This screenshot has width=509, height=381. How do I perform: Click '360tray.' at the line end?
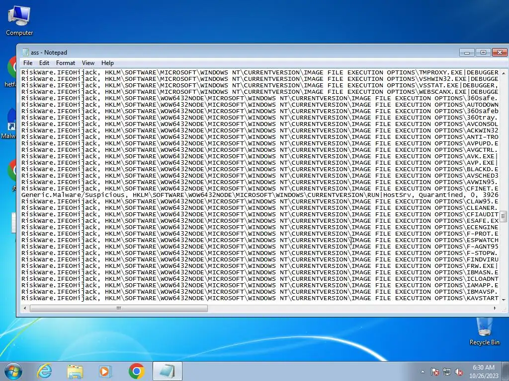pos(482,118)
